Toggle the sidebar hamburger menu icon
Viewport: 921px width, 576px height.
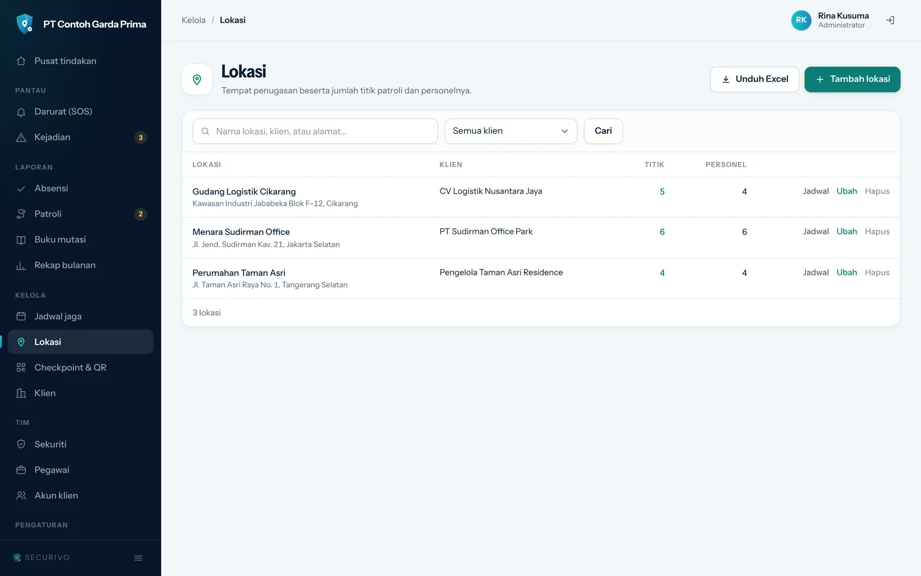point(138,558)
